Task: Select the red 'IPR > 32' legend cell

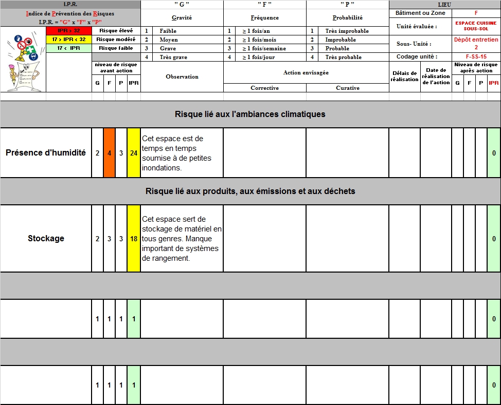Action: coord(68,31)
